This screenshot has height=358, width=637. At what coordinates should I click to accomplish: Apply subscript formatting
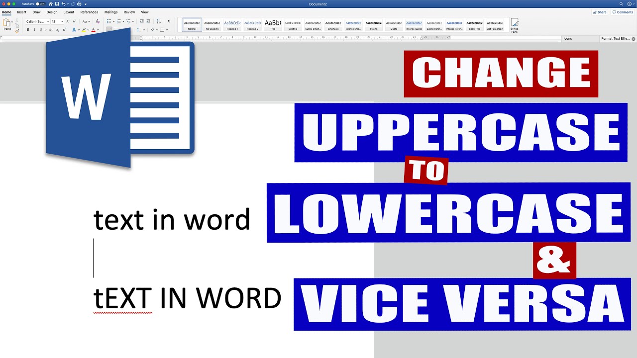pos(57,30)
